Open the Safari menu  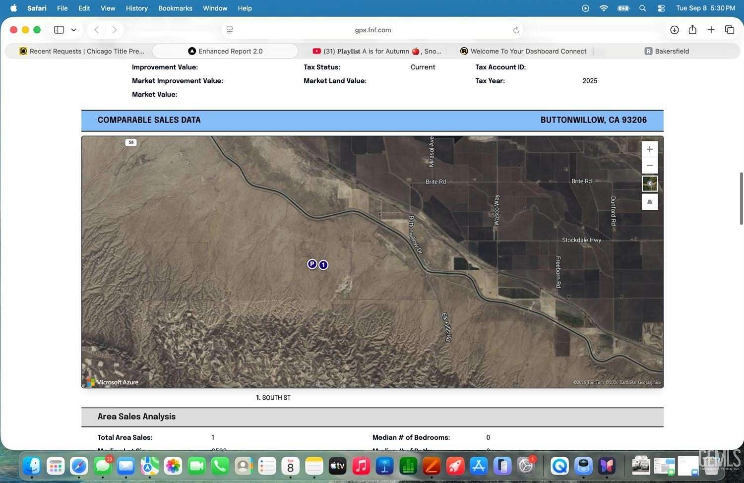[x=37, y=8]
